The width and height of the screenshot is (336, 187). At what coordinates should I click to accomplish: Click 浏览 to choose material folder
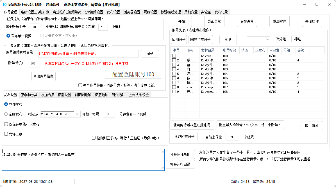point(150,54)
